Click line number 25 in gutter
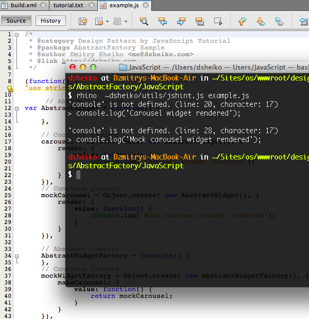Screen dimensions: 309x319 (8, 195)
